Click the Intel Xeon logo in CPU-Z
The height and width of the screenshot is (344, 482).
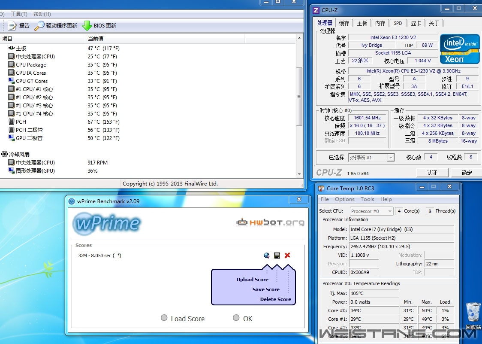(460, 49)
